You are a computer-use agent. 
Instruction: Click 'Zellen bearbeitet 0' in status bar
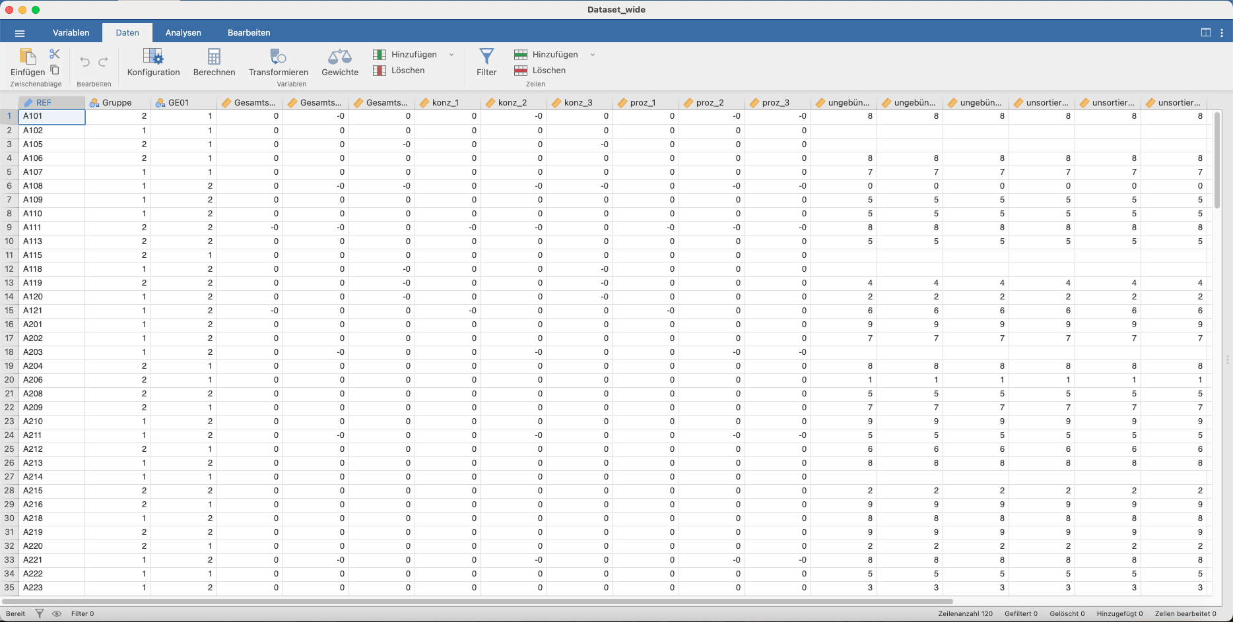(x=1185, y=614)
